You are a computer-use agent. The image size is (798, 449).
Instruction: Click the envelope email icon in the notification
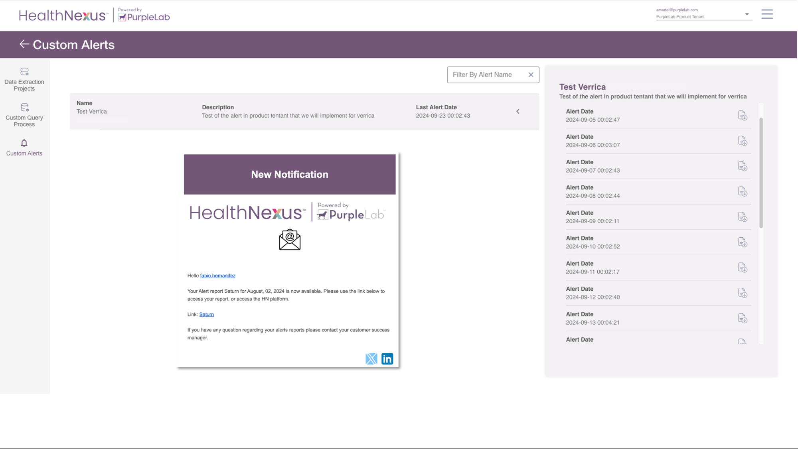pos(290,240)
